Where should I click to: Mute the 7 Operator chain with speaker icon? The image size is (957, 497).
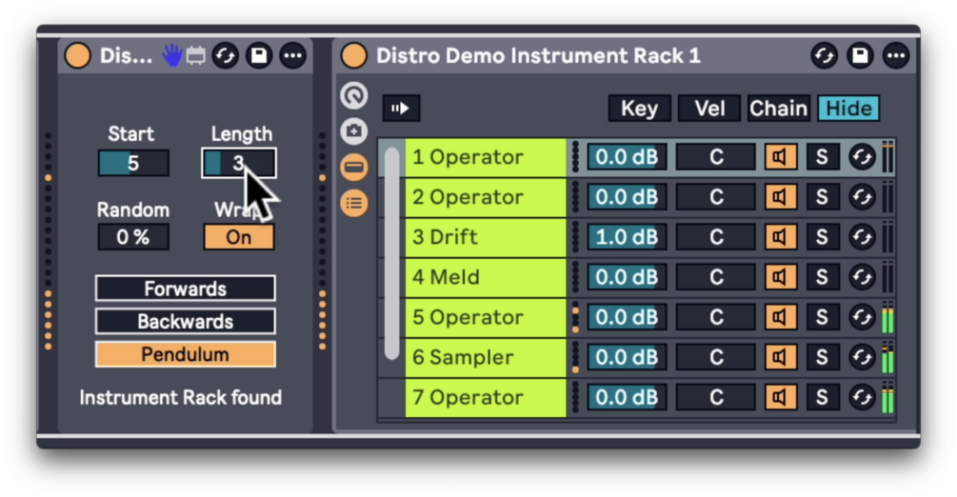[781, 397]
